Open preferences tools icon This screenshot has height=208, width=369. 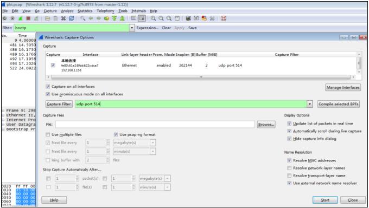click(x=212, y=18)
